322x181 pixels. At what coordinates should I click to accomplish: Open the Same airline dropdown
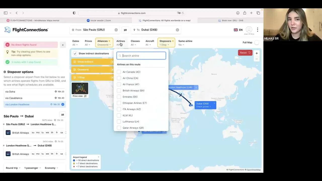[185, 43]
